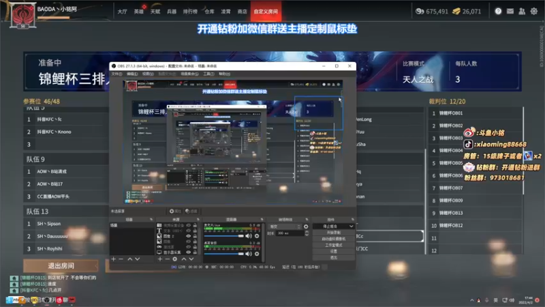545x307 pixels.
Task: Click the Exit button in OBS controls
Action: pyautogui.click(x=334, y=258)
